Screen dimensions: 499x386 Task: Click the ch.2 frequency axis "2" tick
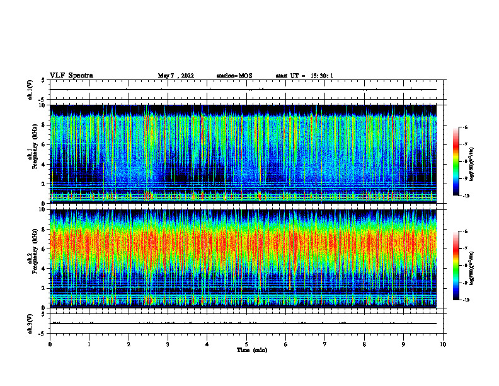coord(43,288)
